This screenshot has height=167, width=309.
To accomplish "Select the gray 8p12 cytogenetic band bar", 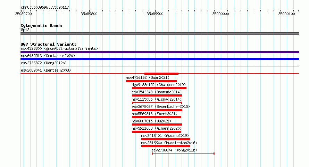I will 160,34.
